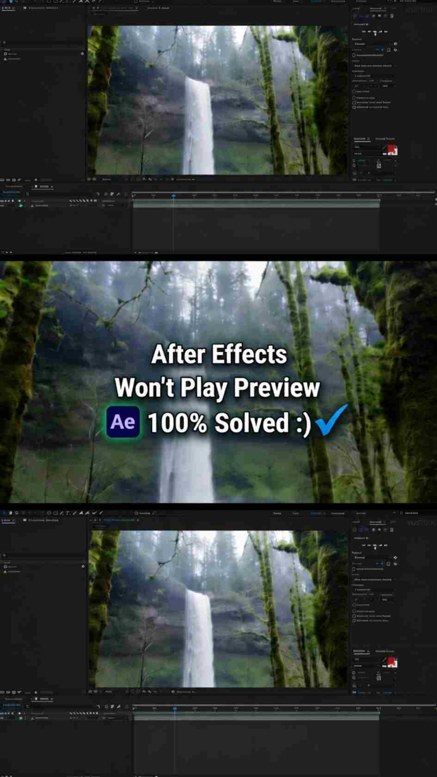This screenshot has height=777, width=437.
Task: Click the red fill color swatch in upper Character panel
Action: tap(392, 149)
